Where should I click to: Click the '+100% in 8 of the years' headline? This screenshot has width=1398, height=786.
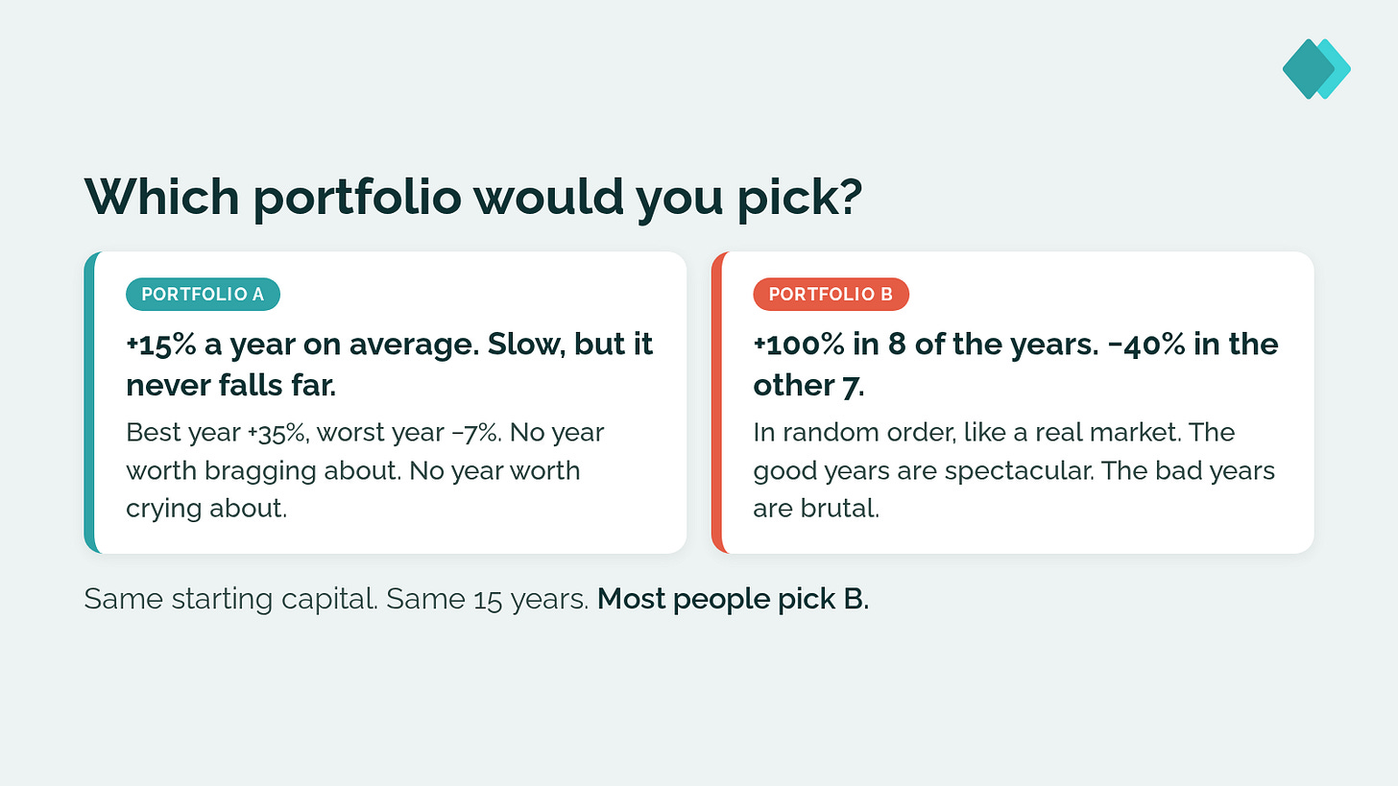coord(925,344)
